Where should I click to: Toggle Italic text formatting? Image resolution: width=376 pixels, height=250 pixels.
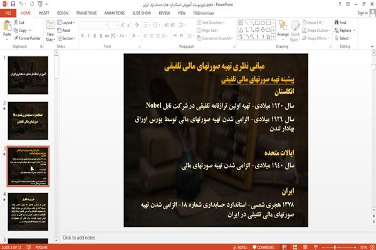tap(88, 36)
